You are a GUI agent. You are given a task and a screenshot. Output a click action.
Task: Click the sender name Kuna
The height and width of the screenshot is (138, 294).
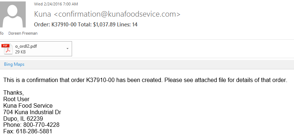[x=42, y=14]
